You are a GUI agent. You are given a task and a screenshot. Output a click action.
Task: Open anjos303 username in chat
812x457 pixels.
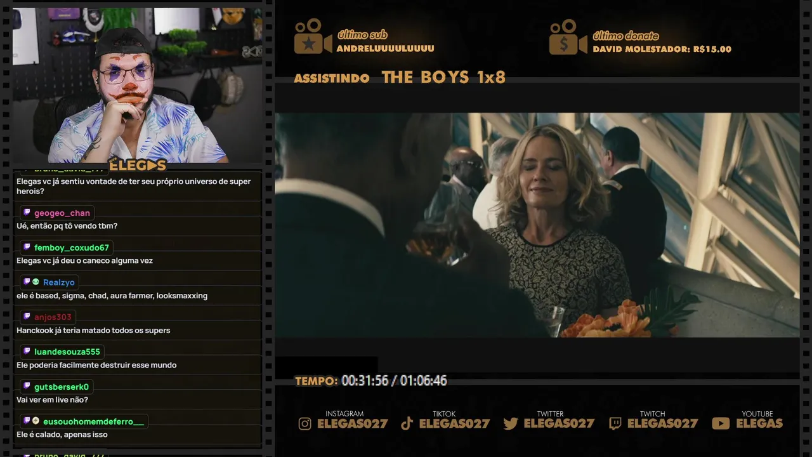coord(53,317)
